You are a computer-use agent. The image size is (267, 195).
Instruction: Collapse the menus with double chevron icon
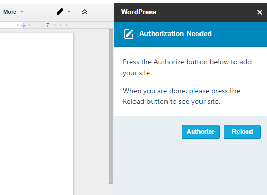(x=85, y=12)
